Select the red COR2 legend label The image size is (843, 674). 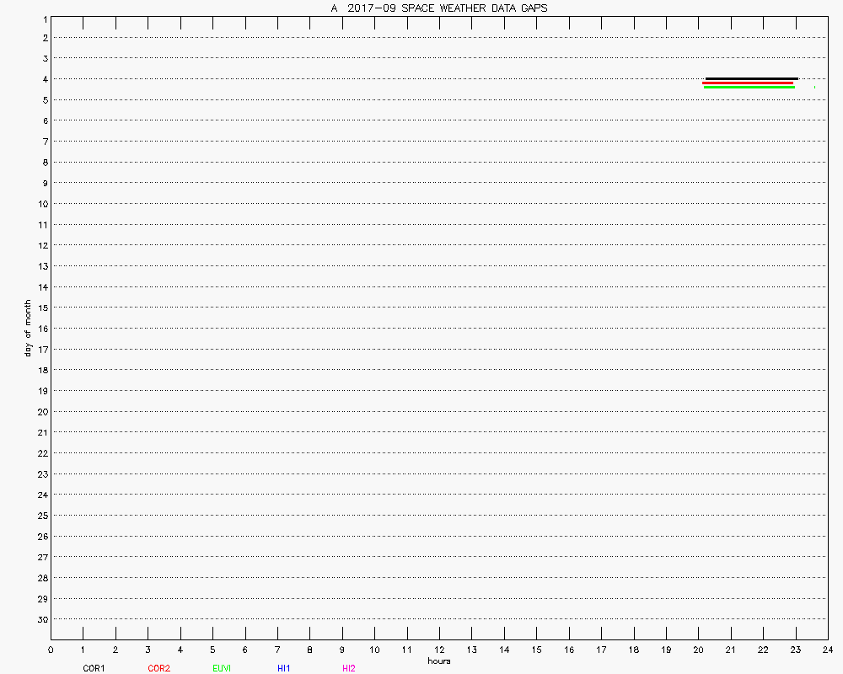point(158,668)
